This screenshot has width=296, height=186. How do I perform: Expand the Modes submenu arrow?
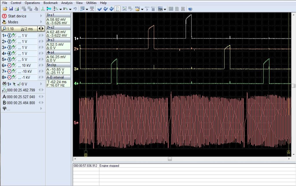41,22
